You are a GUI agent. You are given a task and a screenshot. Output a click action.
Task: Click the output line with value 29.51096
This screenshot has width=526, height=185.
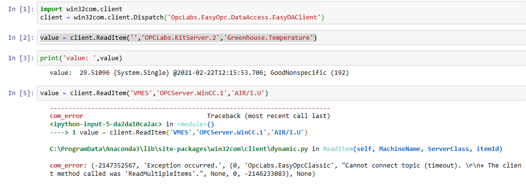point(199,73)
